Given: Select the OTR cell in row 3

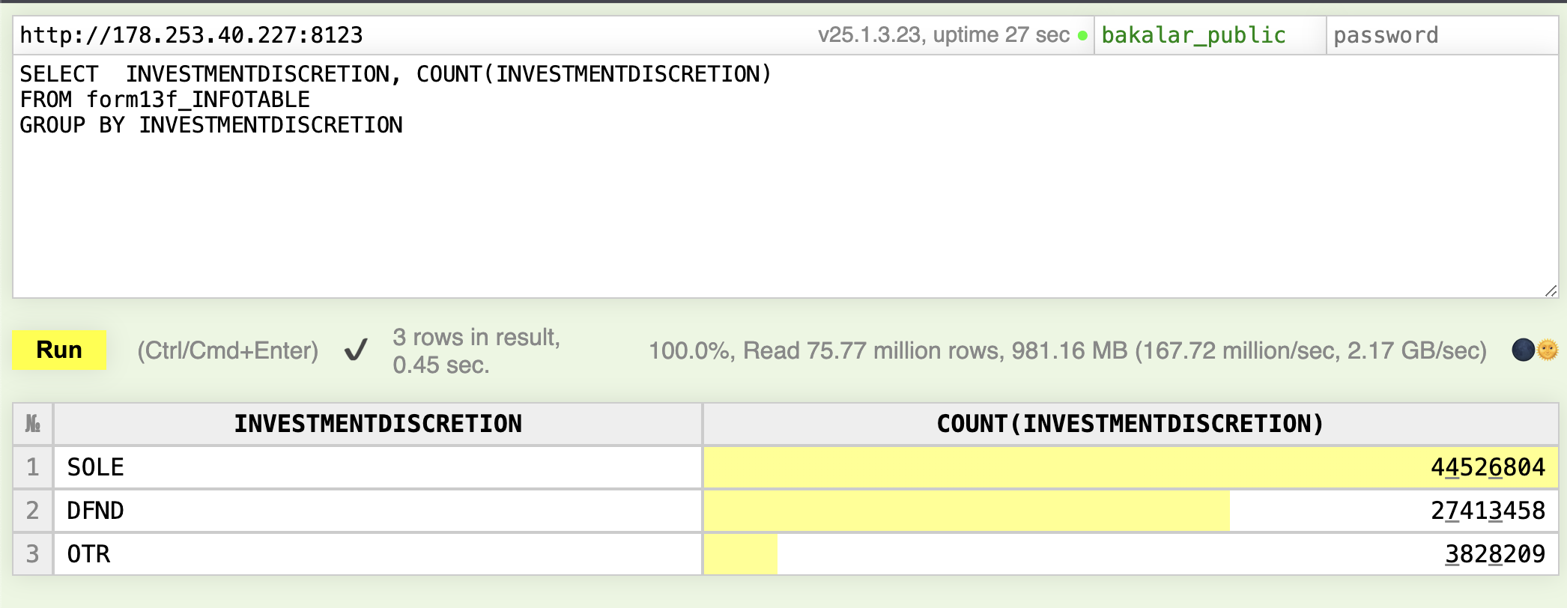Looking at the screenshot, I should pyautogui.click(x=89, y=554).
